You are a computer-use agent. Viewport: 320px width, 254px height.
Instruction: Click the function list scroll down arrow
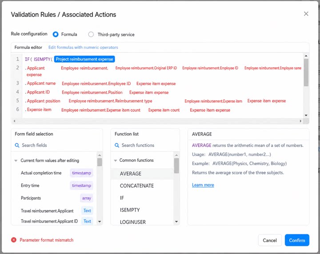coord(176,222)
